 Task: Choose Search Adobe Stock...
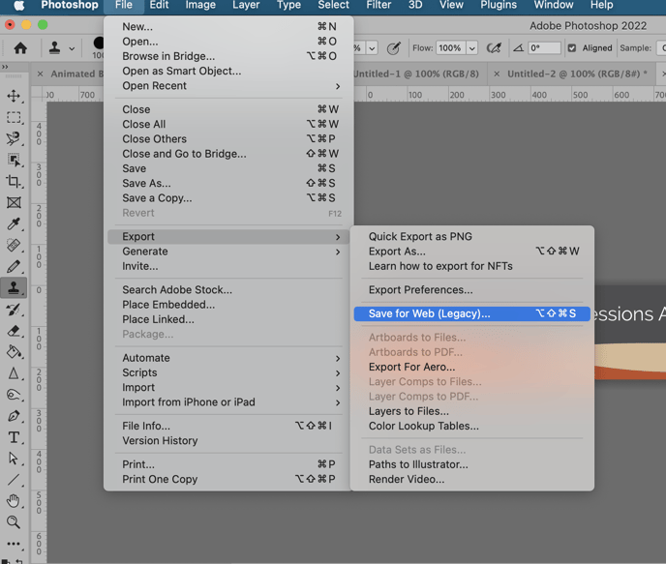228,290
